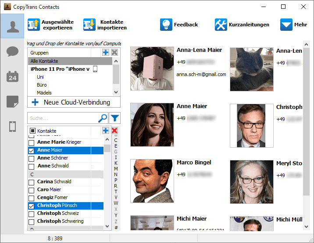
Task: Check the Christoph Schweiz checkbox
Action: click(31, 214)
